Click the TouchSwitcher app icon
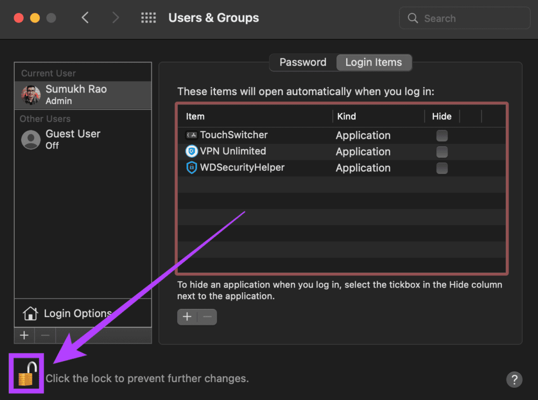Screen dimensions: 538x400 point(192,135)
